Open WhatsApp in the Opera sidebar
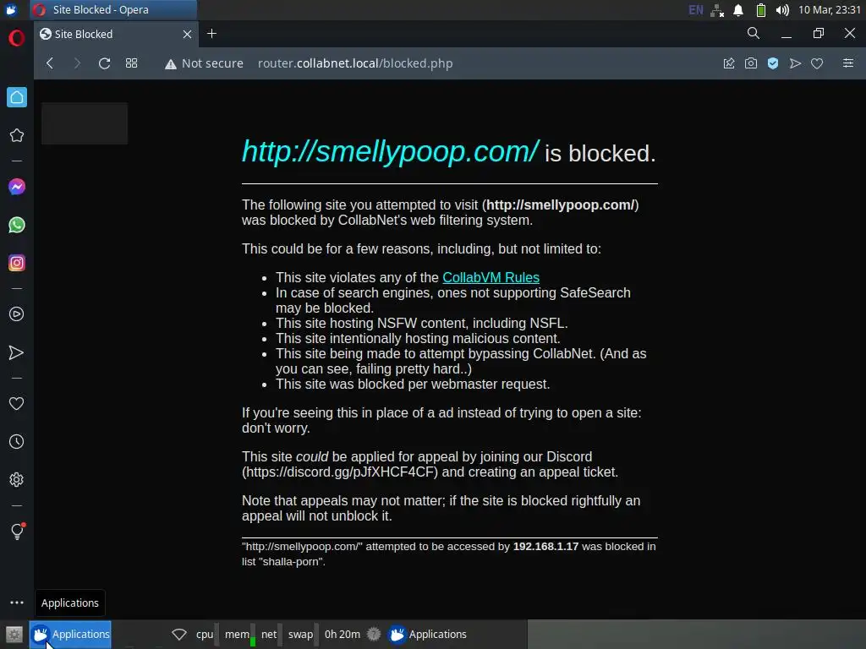The image size is (866, 649). click(17, 225)
